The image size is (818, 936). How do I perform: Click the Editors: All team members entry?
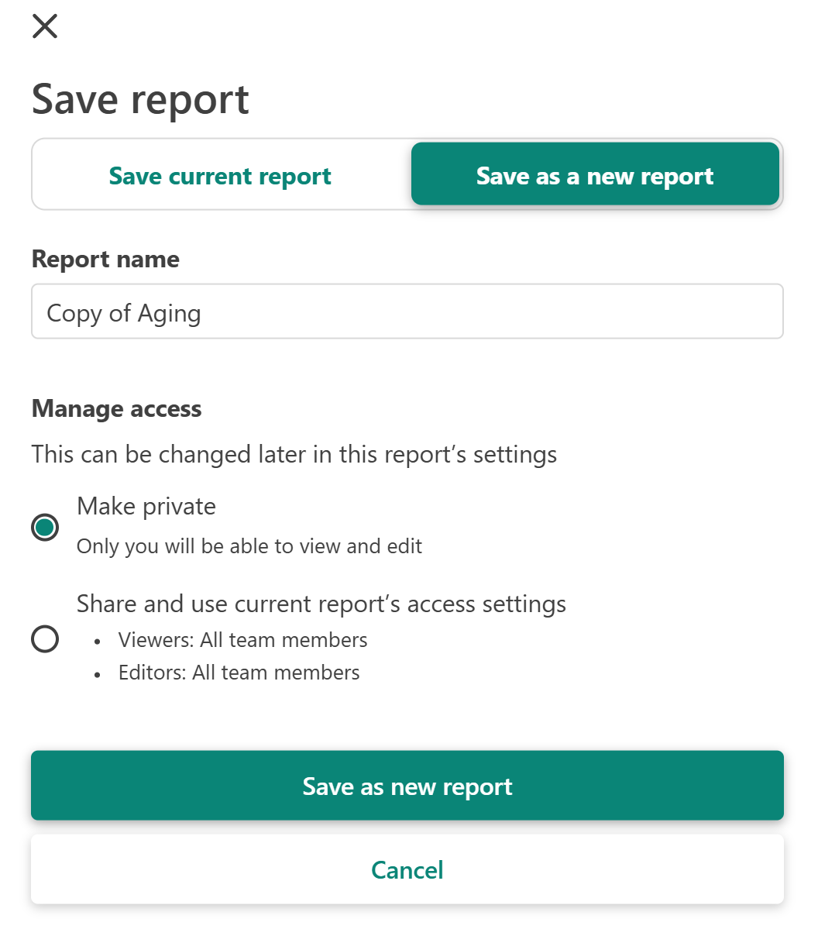pyautogui.click(x=239, y=673)
